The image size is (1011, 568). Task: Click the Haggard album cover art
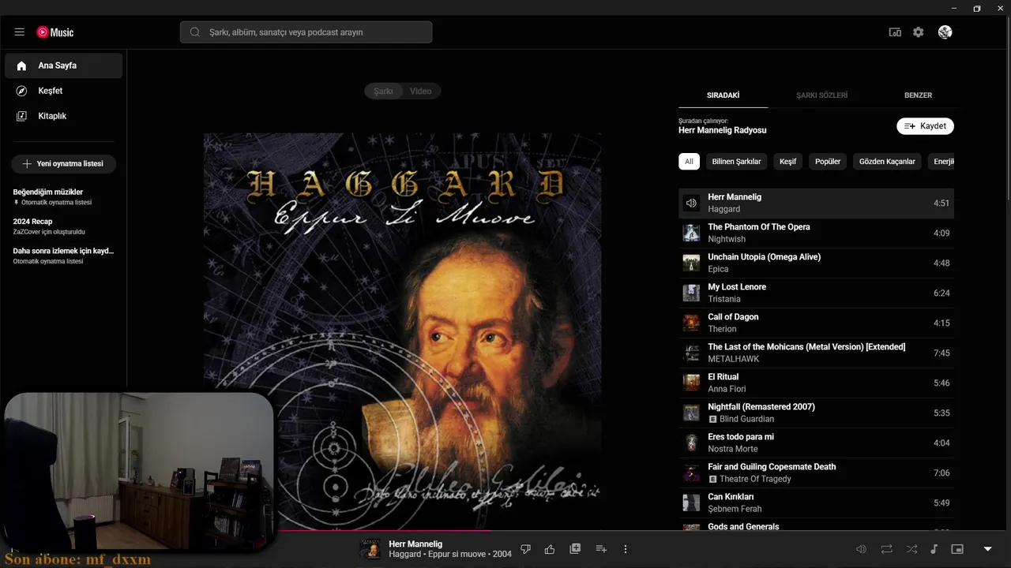click(x=403, y=331)
